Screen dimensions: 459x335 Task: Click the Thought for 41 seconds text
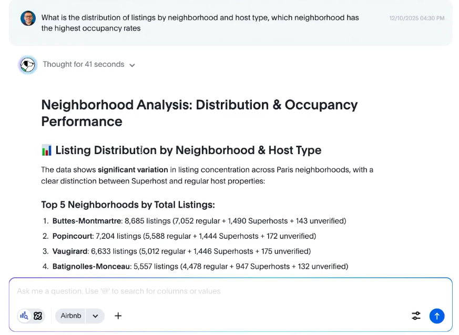pyautogui.click(x=83, y=65)
